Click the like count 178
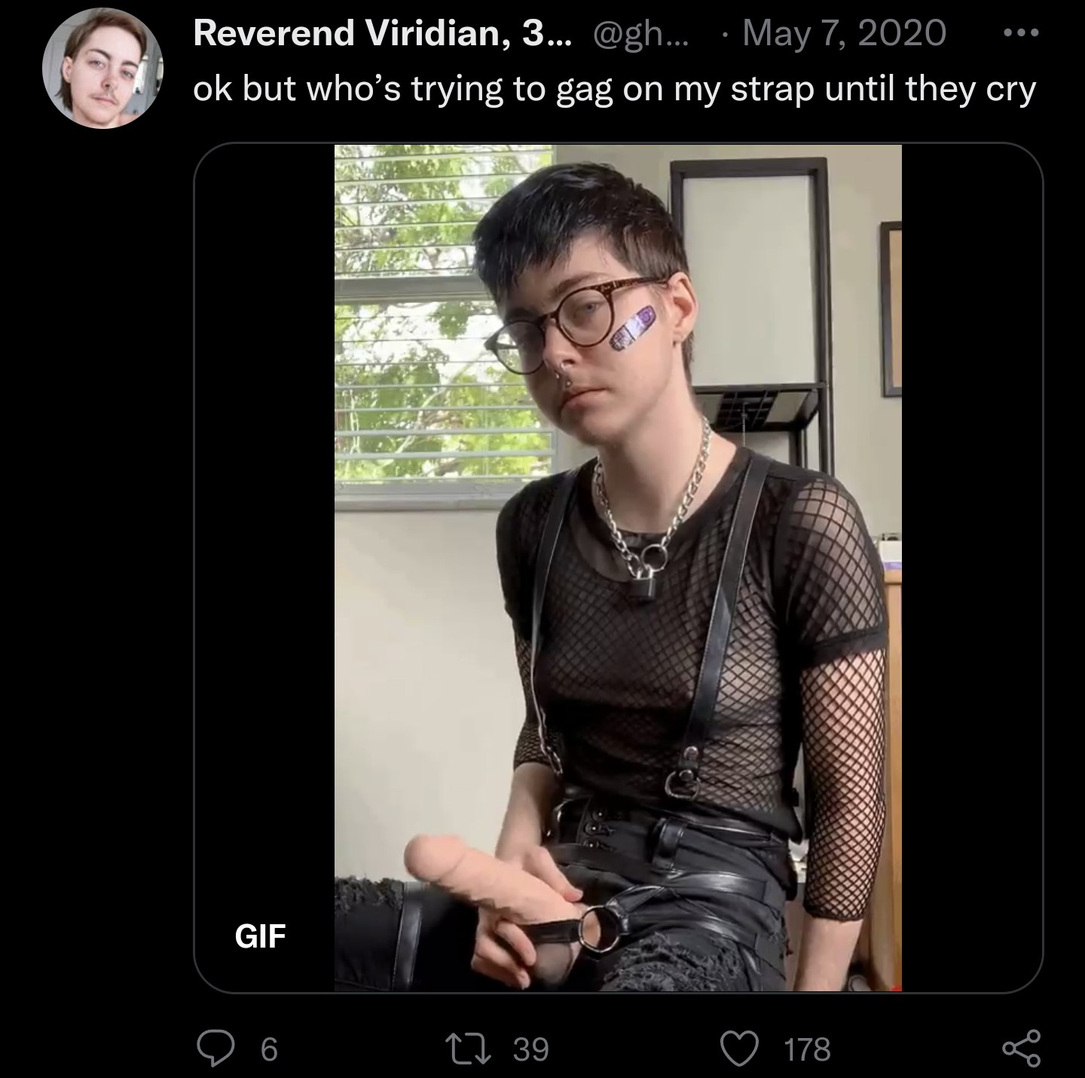The width and height of the screenshot is (1085, 1078). [x=808, y=1049]
